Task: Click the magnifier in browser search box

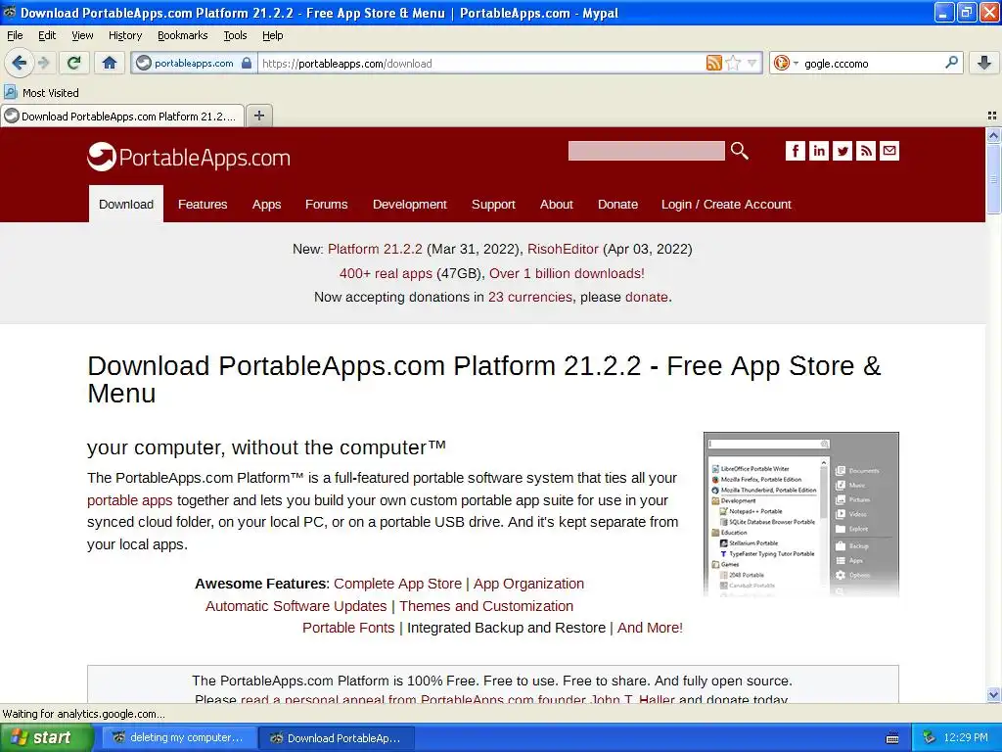Action: [951, 63]
